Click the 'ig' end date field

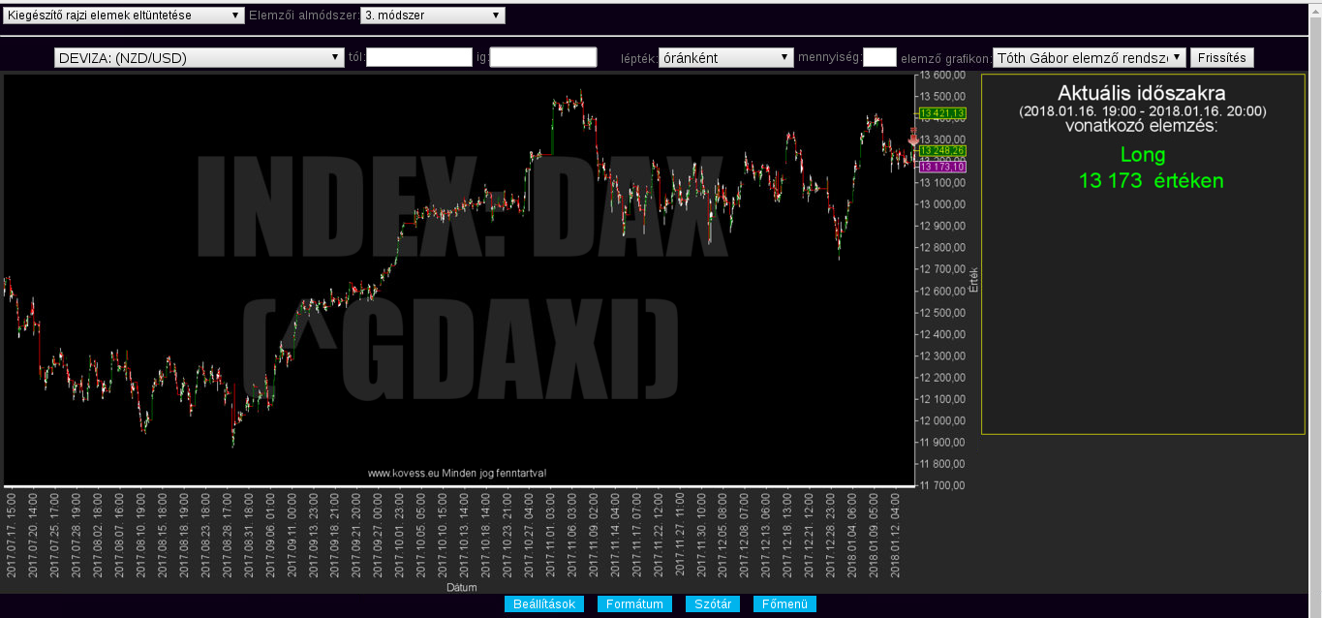pyautogui.click(x=543, y=58)
